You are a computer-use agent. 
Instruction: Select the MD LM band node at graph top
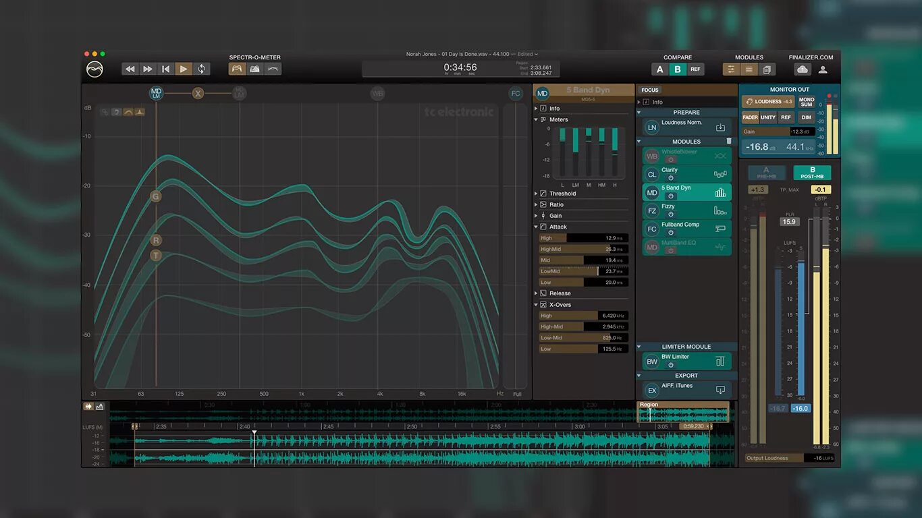tap(157, 93)
